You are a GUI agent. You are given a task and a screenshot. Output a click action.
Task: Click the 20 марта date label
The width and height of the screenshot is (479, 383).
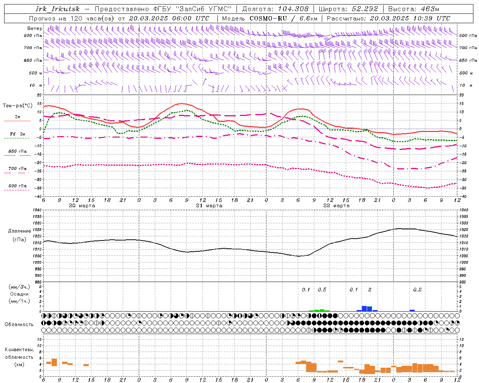[82, 206]
